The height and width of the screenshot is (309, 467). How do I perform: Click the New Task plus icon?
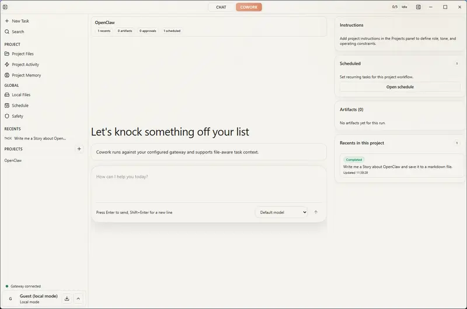coord(7,21)
